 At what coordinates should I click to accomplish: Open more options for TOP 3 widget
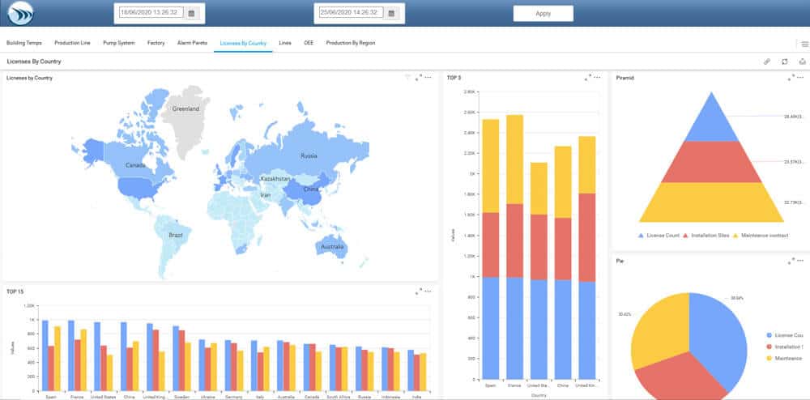tap(597, 78)
